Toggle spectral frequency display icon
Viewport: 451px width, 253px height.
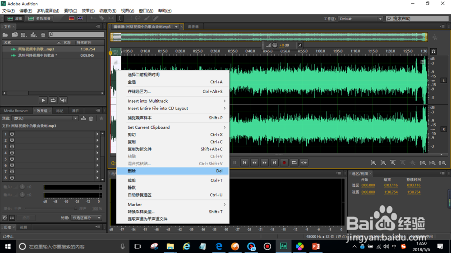point(72,18)
